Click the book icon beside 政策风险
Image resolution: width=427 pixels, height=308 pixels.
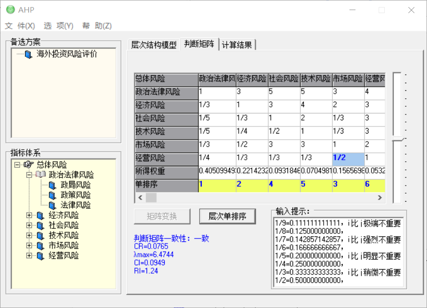coord(52,195)
